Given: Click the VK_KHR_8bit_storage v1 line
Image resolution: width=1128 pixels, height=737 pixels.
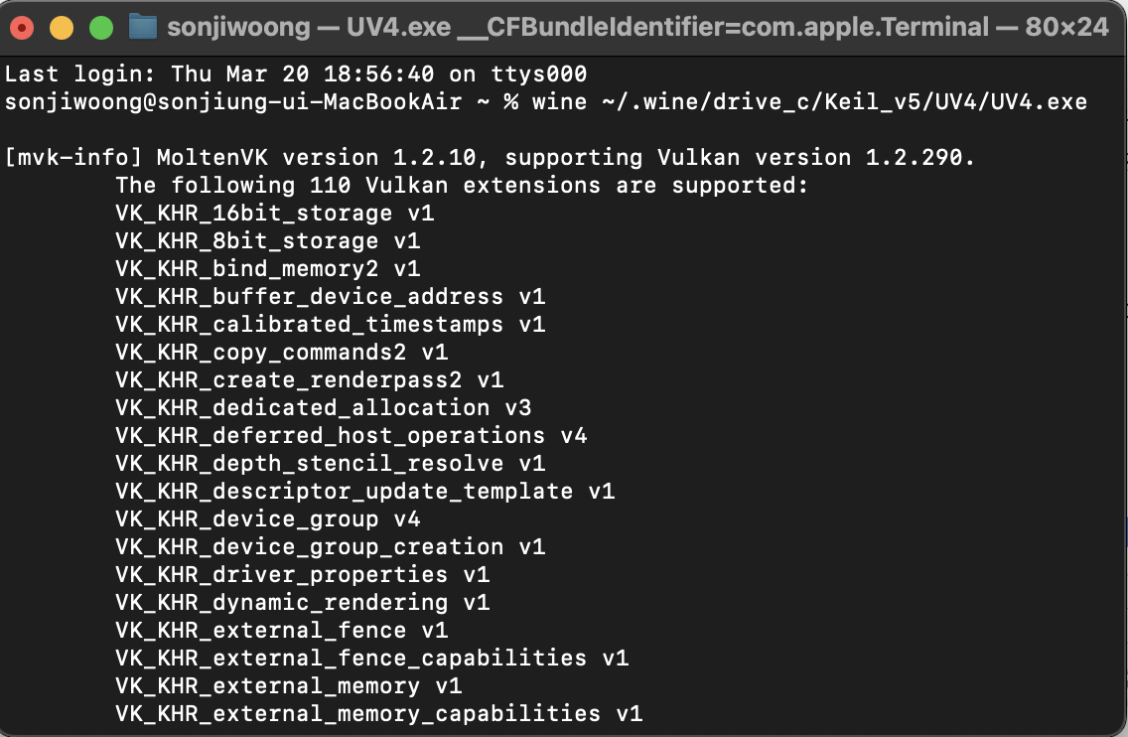Looking at the screenshot, I should pos(268,240).
